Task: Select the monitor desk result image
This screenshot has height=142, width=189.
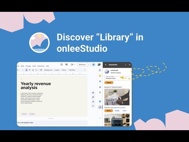Action: pos(117,120)
